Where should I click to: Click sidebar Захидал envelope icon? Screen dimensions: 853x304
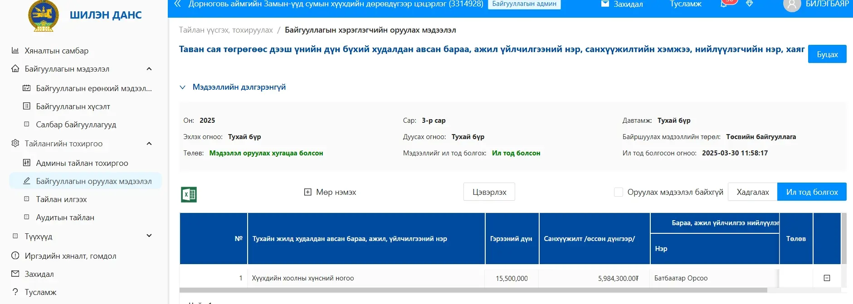tap(15, 274)
